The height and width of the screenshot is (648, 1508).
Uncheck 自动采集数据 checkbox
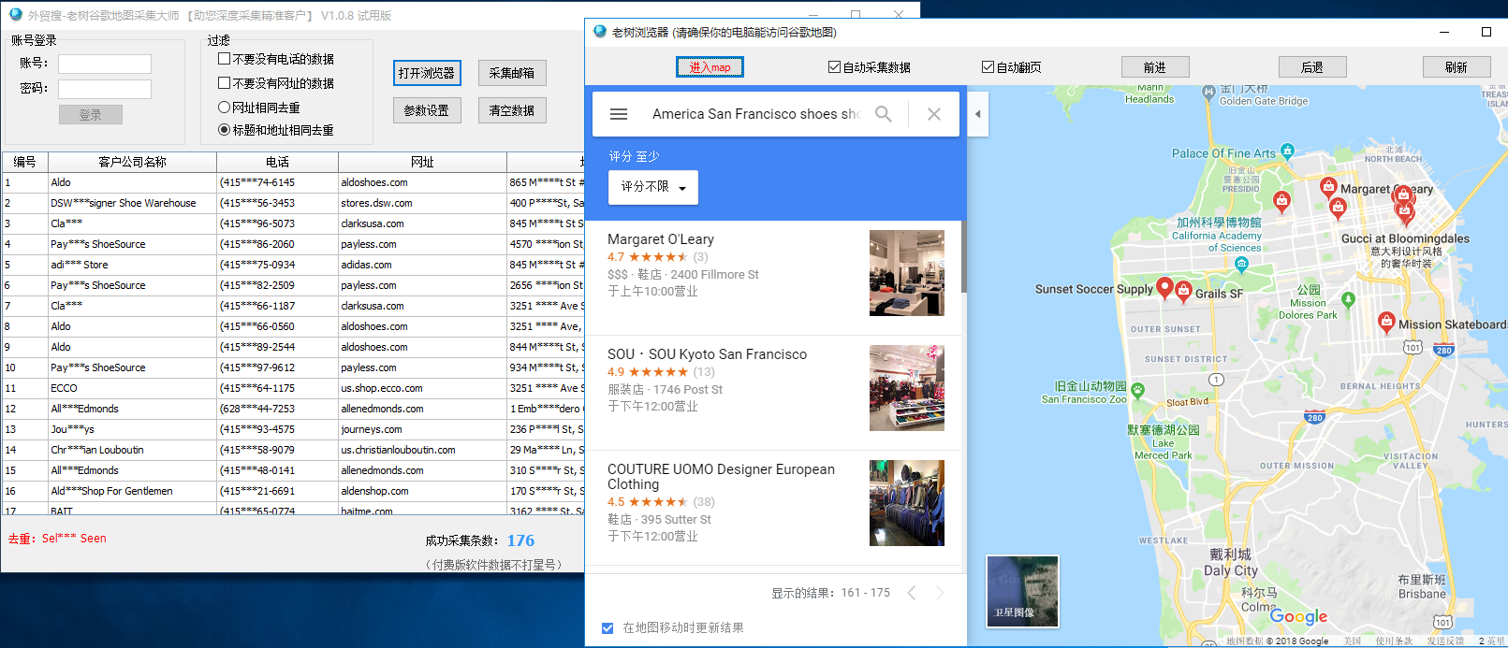point(834,66)
